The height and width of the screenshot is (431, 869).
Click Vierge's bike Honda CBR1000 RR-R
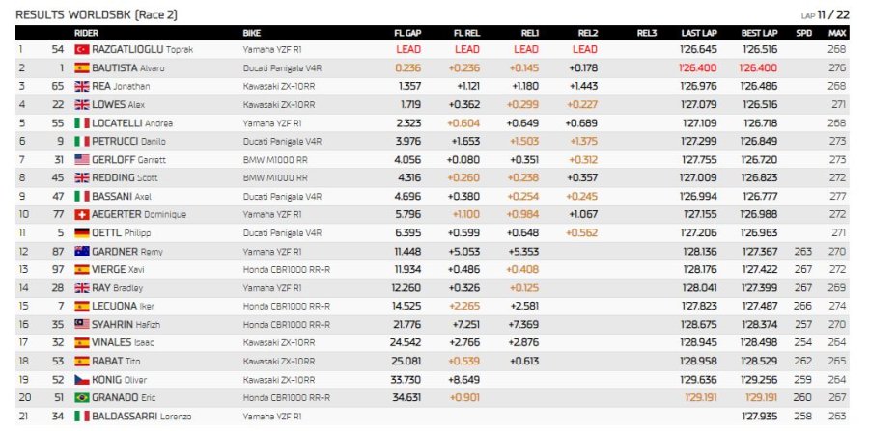287,269
